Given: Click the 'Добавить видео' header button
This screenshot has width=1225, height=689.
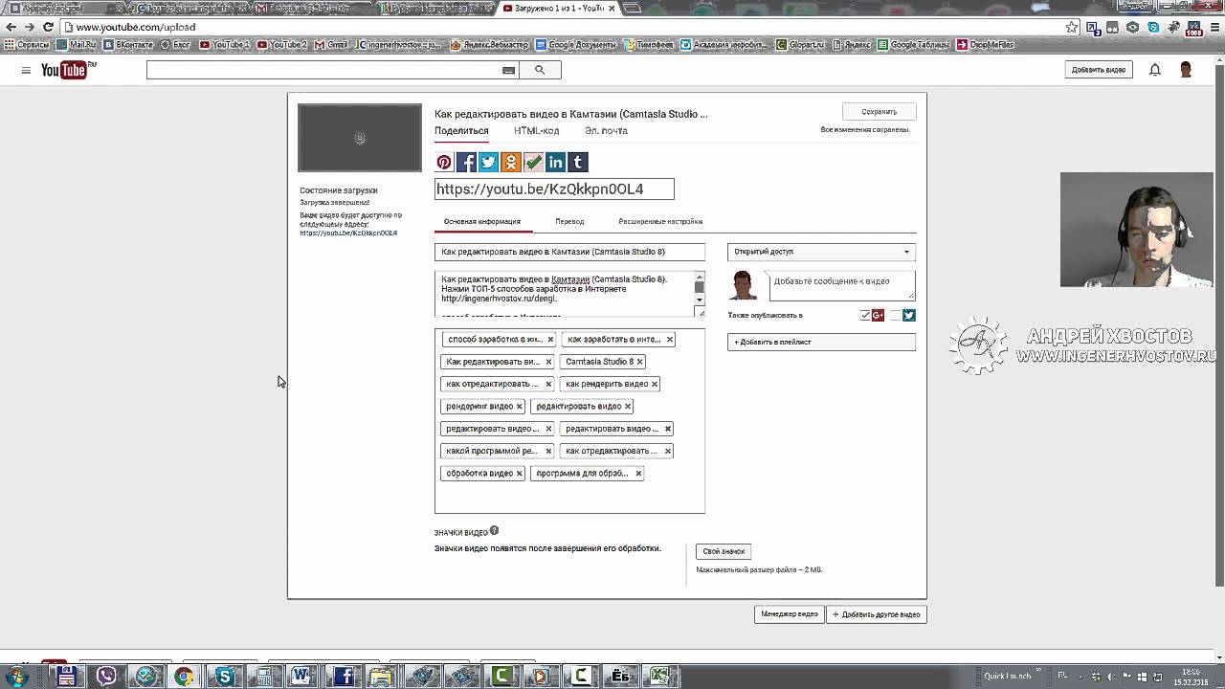Looking at the screenshot, I should coord(1099,70).
